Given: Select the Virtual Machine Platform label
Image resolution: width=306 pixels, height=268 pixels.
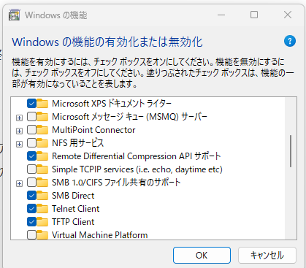Looking at the screenshot, I should pos(100,235).
